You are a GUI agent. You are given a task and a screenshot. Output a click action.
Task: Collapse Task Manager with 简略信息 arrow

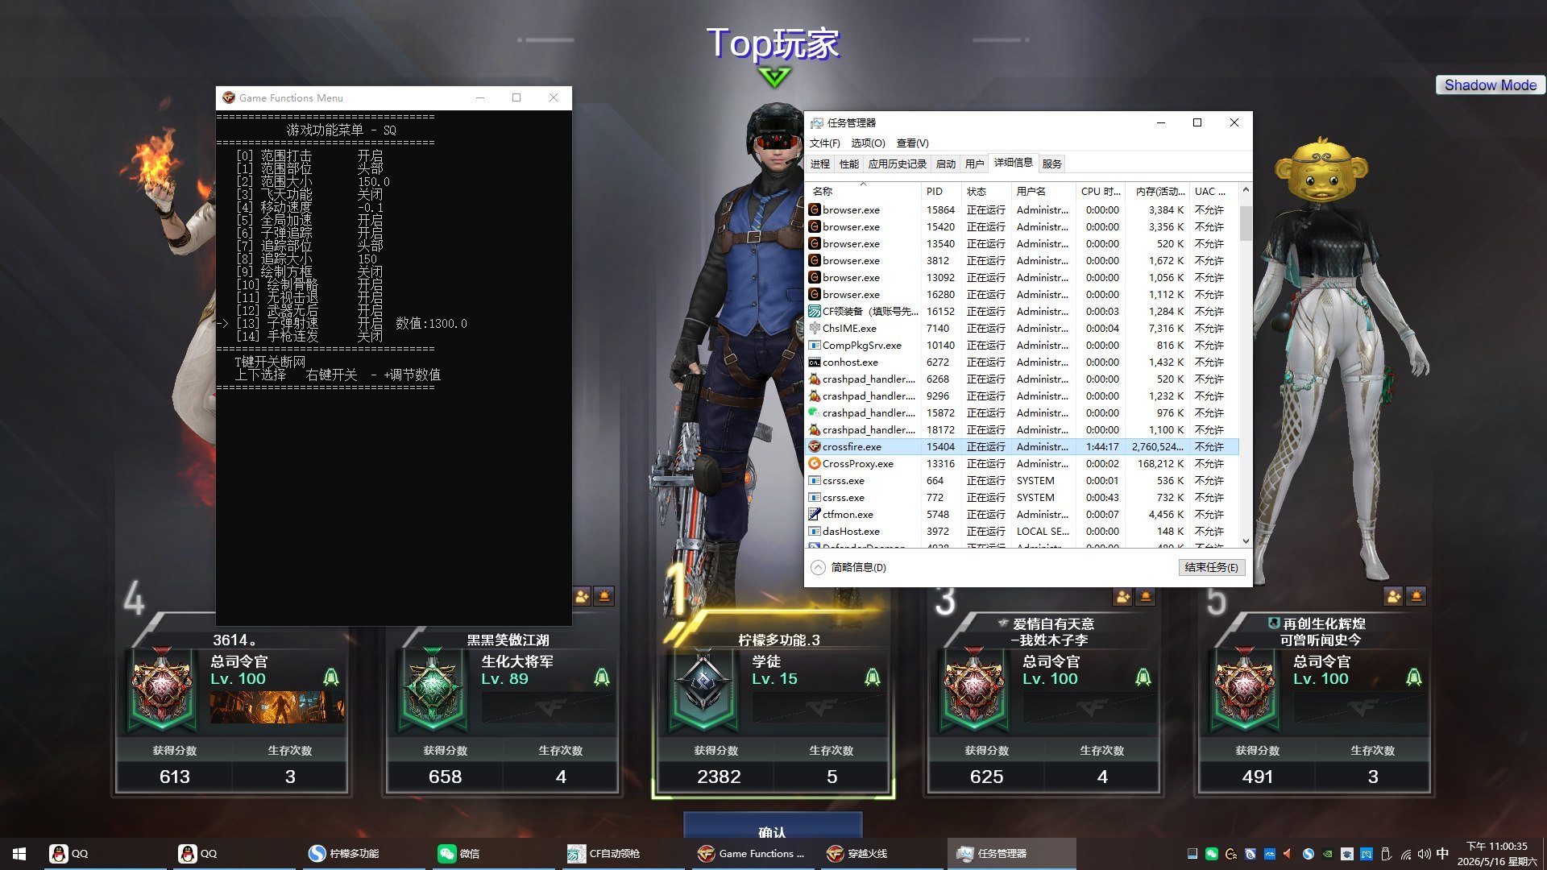tap(818, 567)
